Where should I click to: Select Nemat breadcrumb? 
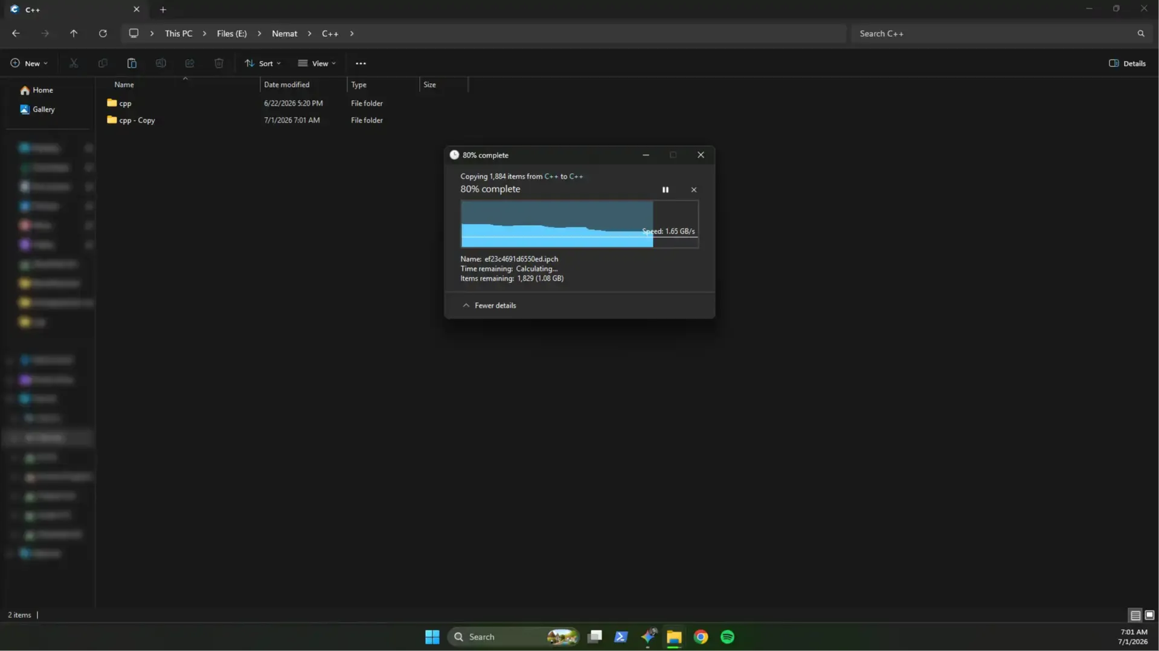[284, 34]
